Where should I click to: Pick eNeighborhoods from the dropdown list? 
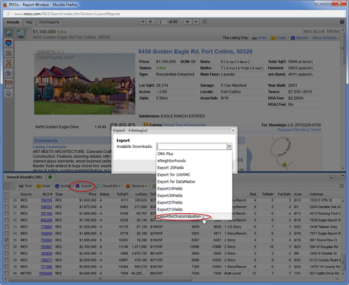pos(171,160)
